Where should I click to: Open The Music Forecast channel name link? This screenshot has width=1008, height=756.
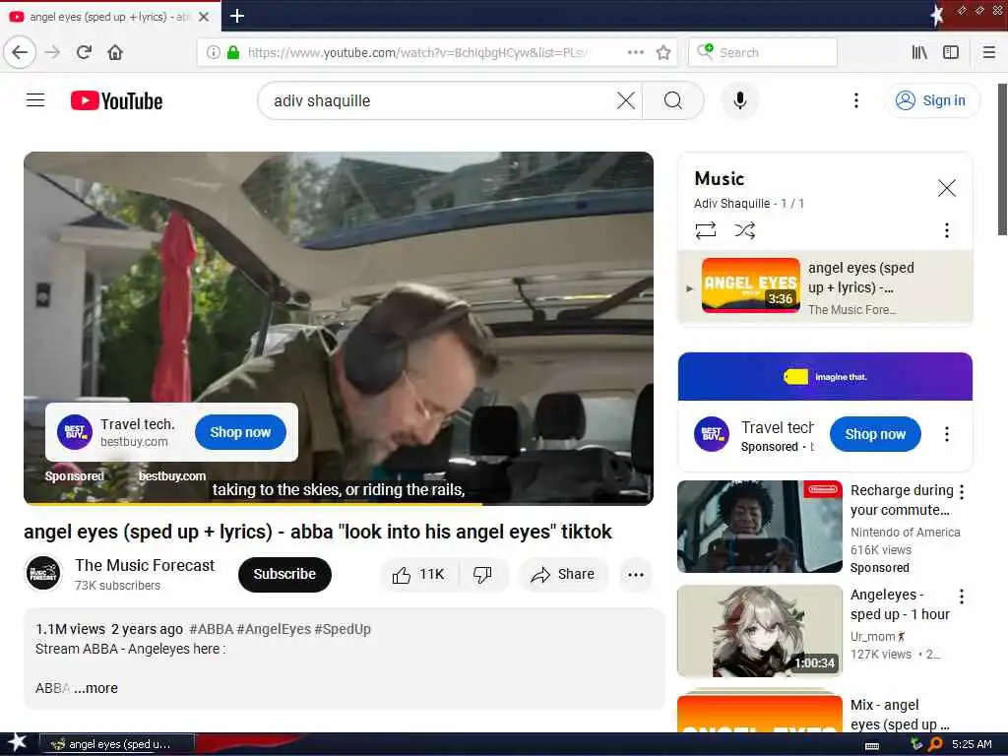tap(145, 565)
